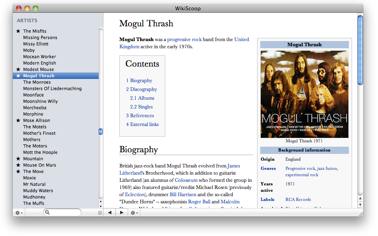Open the experimental rock genre link
The width and height of the screenshot is (378, 236).
(302, 175)
